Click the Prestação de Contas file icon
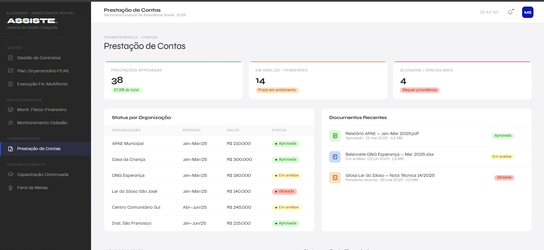The width and height of the screenshot is (544, 250). [11, 149]
